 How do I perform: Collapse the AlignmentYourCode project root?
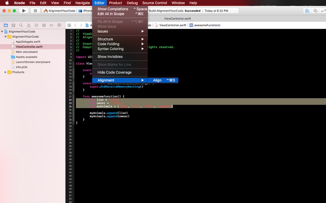(x=2, y=32)
